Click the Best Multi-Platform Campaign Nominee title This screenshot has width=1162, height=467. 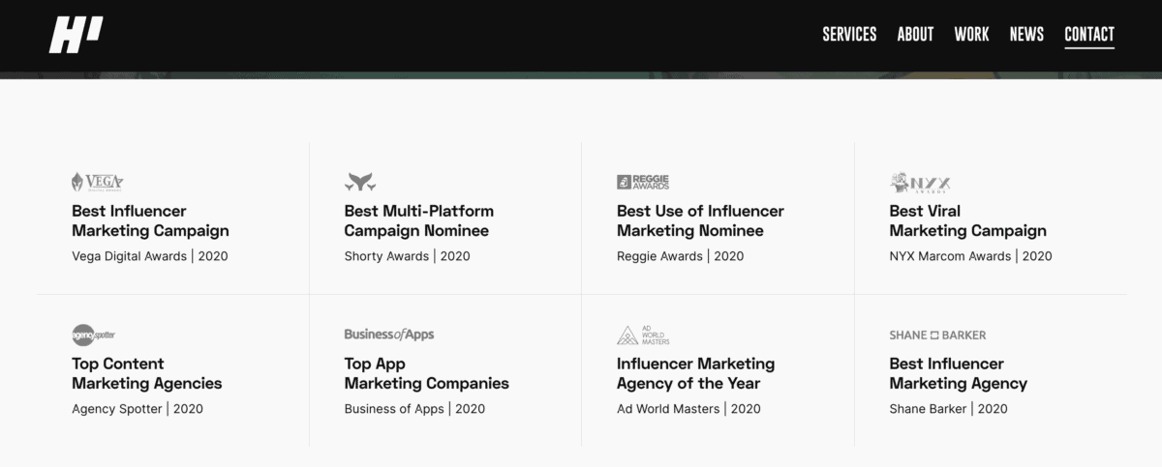click(418, 220)
